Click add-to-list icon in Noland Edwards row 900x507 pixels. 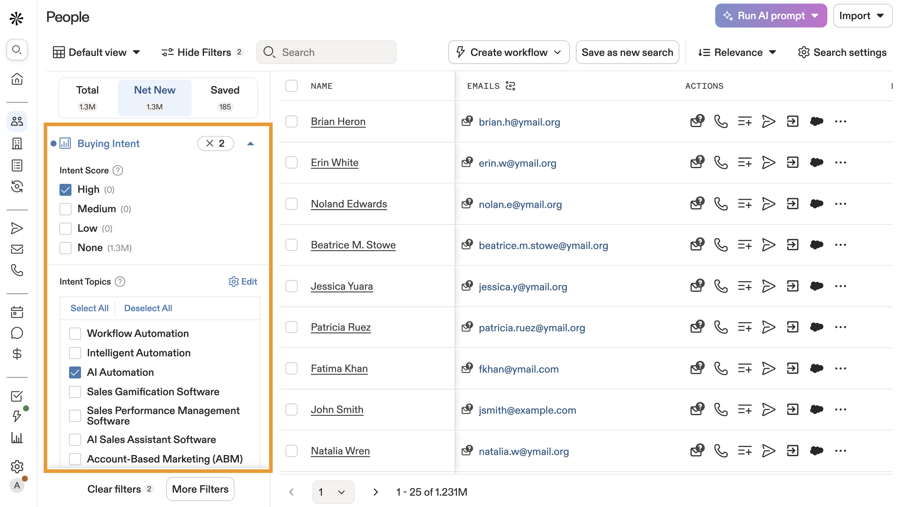745,204
